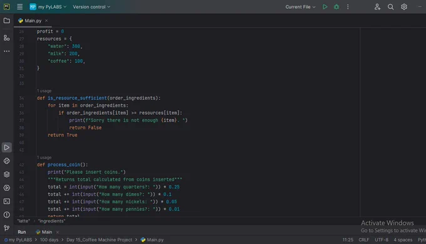Place cursor on 'profit = 0' line
The image size is (426, 244).
[x=50, y=31]
